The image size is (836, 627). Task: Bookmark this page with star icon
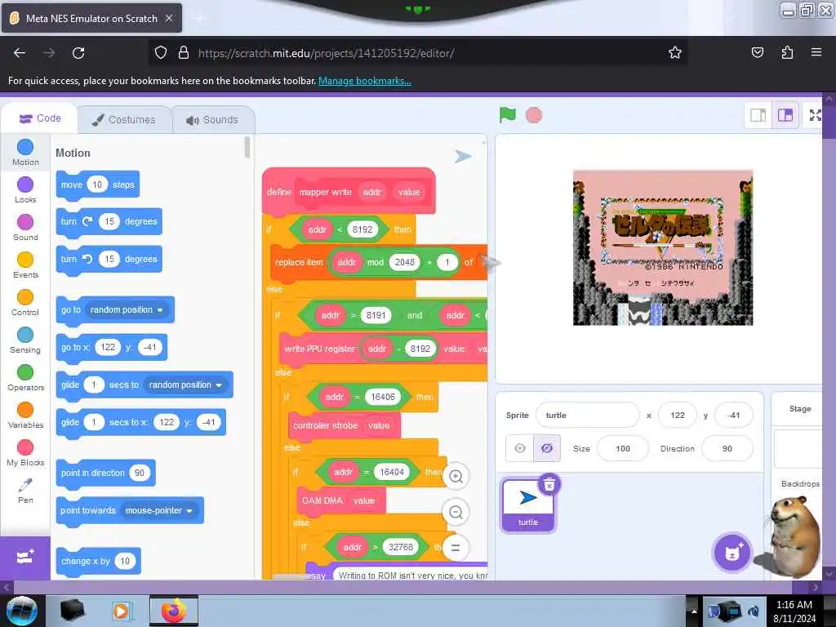675,52
